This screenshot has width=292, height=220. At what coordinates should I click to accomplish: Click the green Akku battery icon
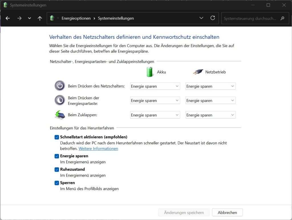(x=150, y=72)
